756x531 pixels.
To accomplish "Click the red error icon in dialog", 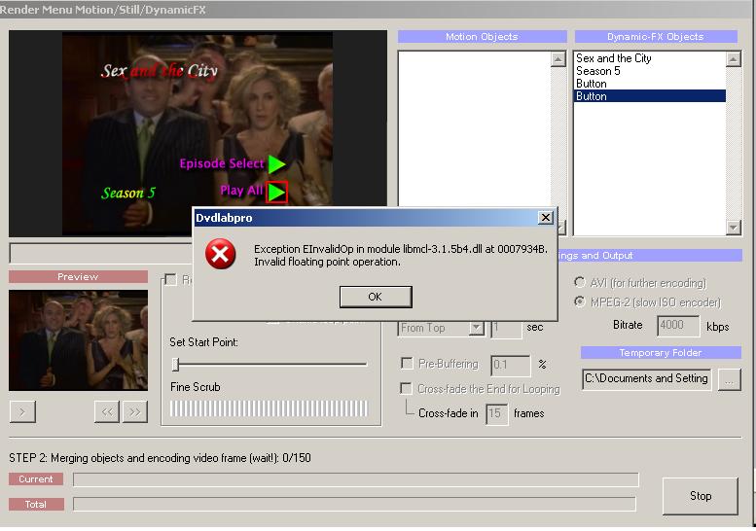I will (220, 254).
